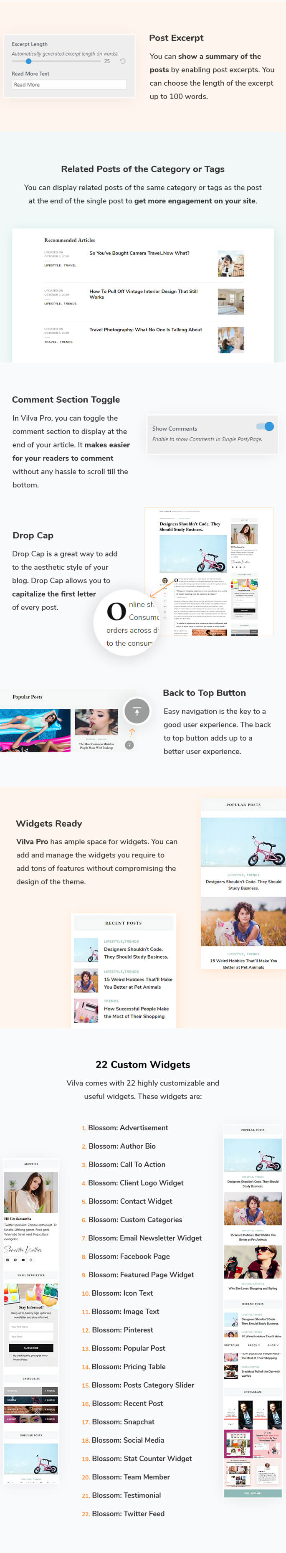Tick the Privacy Policy agreement checkbox in the newsletter widget
286x1553 pixels.
pyautogui.click(x=10, y=1356)
